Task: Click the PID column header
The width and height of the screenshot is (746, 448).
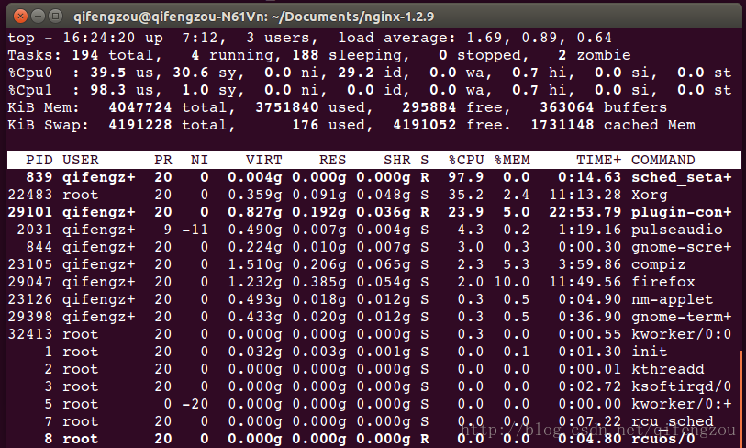Action: tap(39, 160)
